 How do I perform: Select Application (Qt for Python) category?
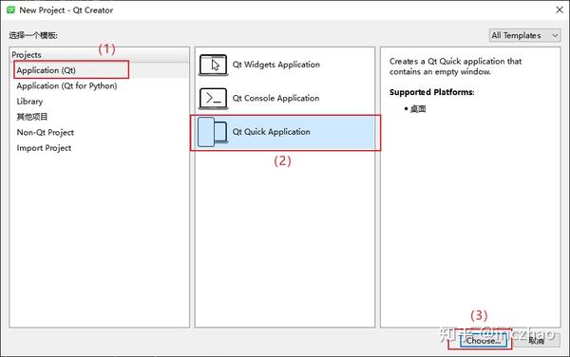pyautogui.click(x=66, y=85)
